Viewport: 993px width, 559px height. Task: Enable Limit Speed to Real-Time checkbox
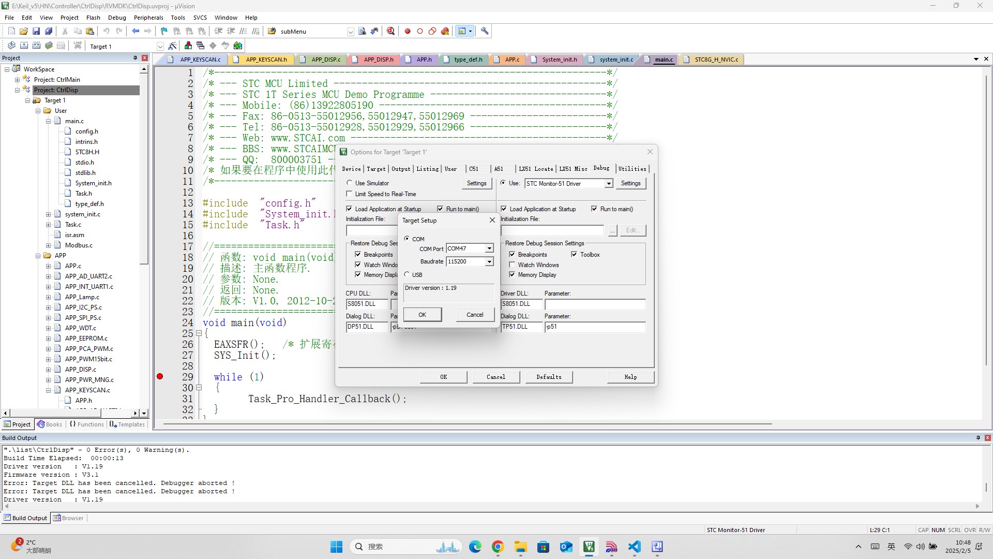350,194
